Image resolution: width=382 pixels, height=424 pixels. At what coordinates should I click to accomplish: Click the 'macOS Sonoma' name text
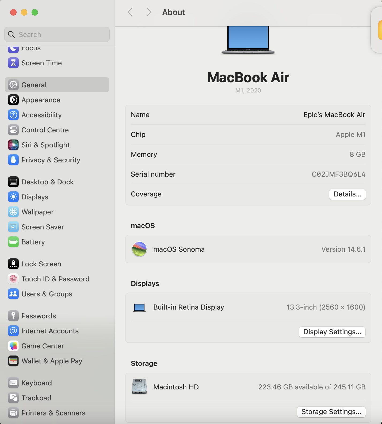[x=179, y=249]
